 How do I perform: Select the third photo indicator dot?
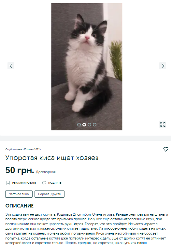click(x=89, y=124)
